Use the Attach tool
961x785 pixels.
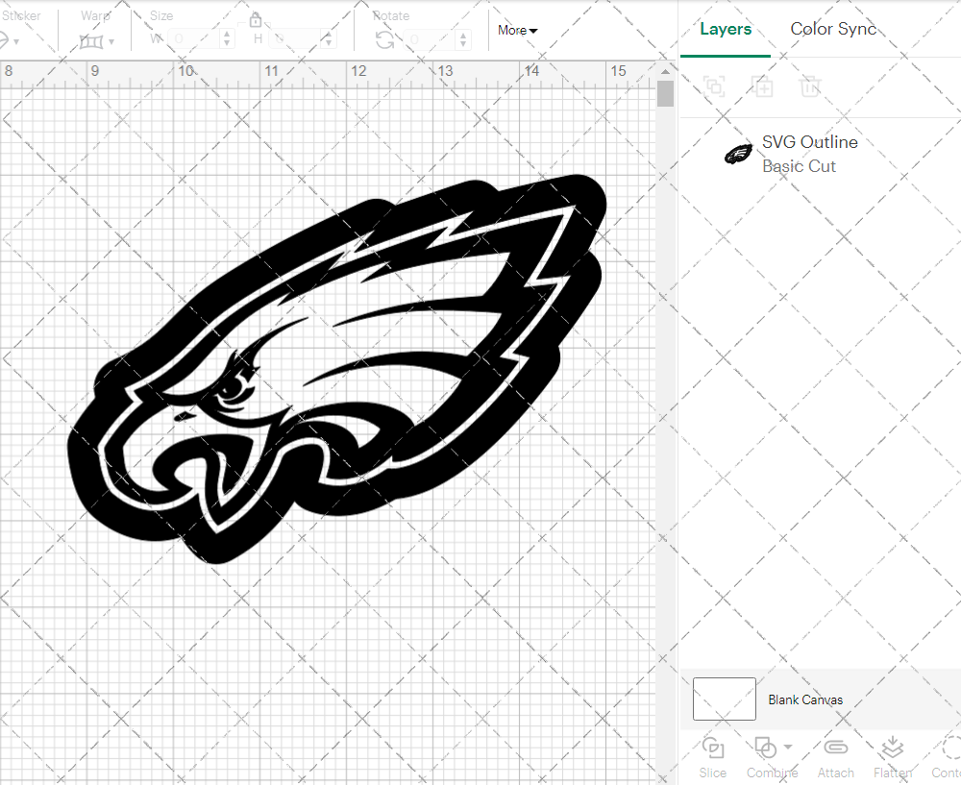[835, 748]
